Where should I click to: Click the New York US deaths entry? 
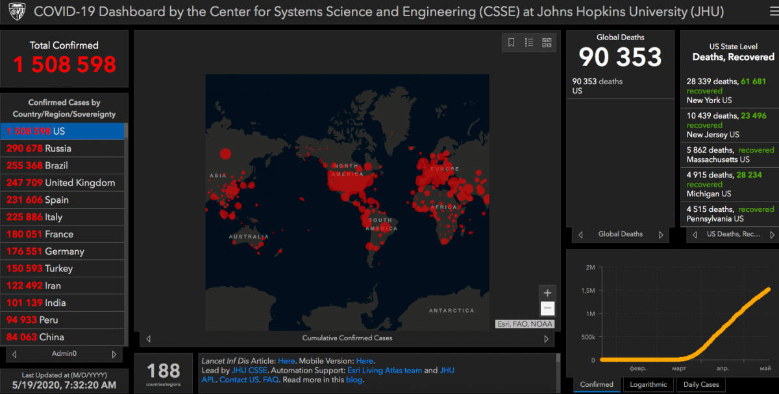click(x=730, y=91)
